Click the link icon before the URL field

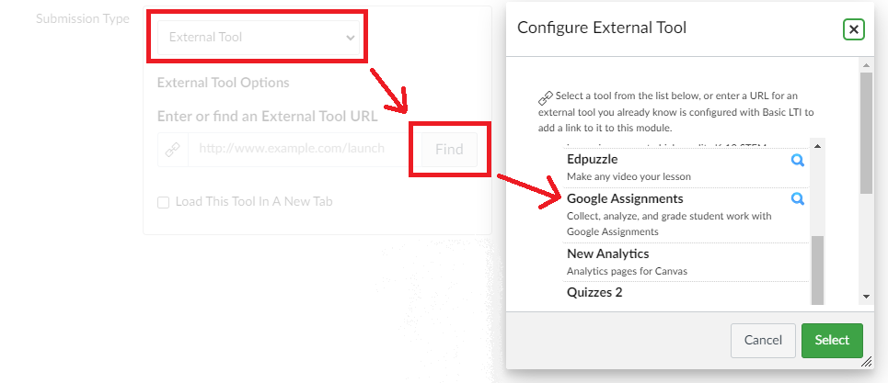tap(172, 150)
